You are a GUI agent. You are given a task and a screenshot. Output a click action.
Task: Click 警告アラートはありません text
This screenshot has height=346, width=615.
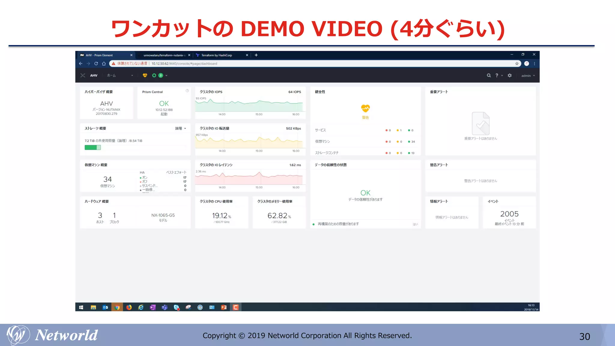point(480,181)
